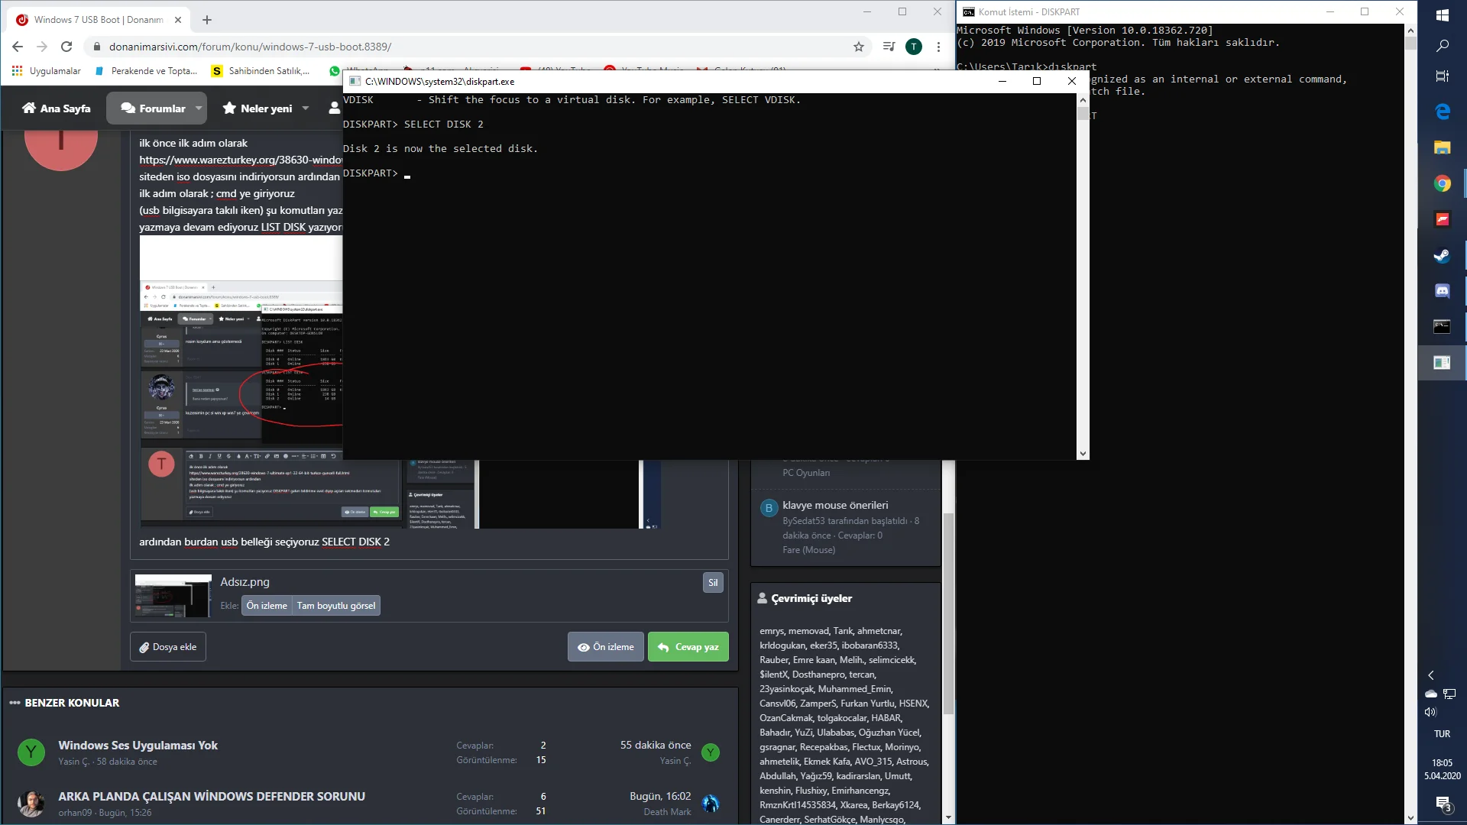The width and height of the screenshot is (1467, 825).
Task: Click the green Cevap yaz button
Action: [688, 647]
